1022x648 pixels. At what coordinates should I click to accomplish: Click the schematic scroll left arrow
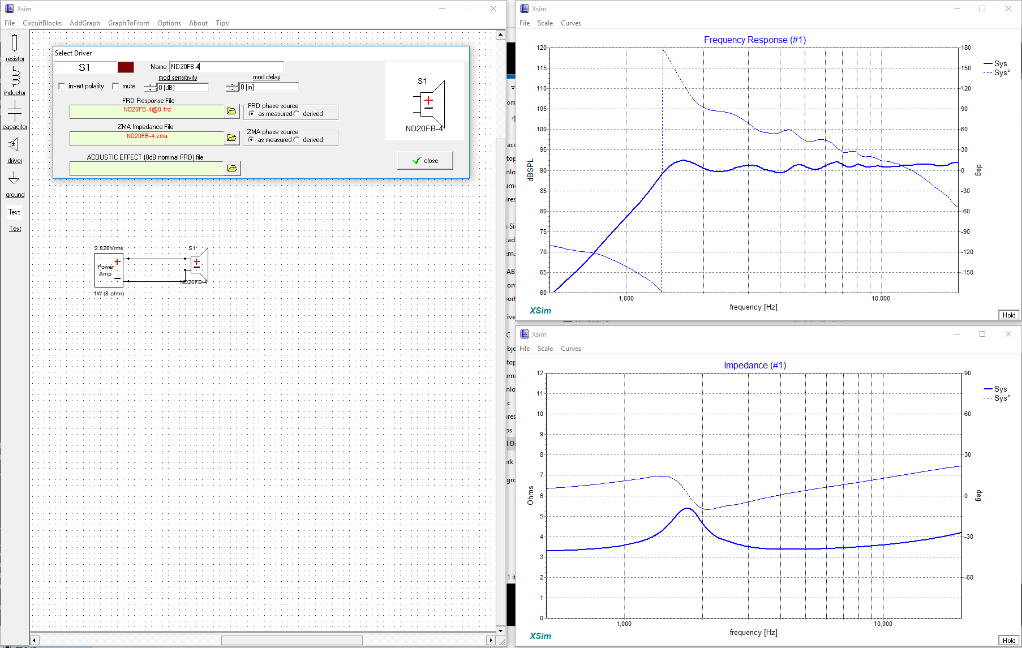point(35,640)
